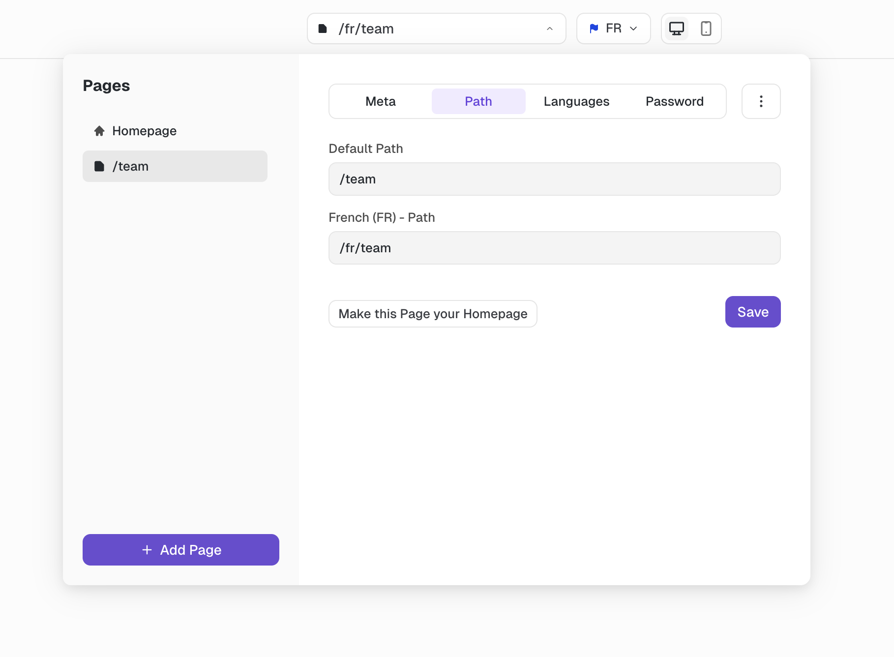Screen dimensions: 894x657
Task: Expand the FR language dropdown chevron
Action: coord(633,29)
